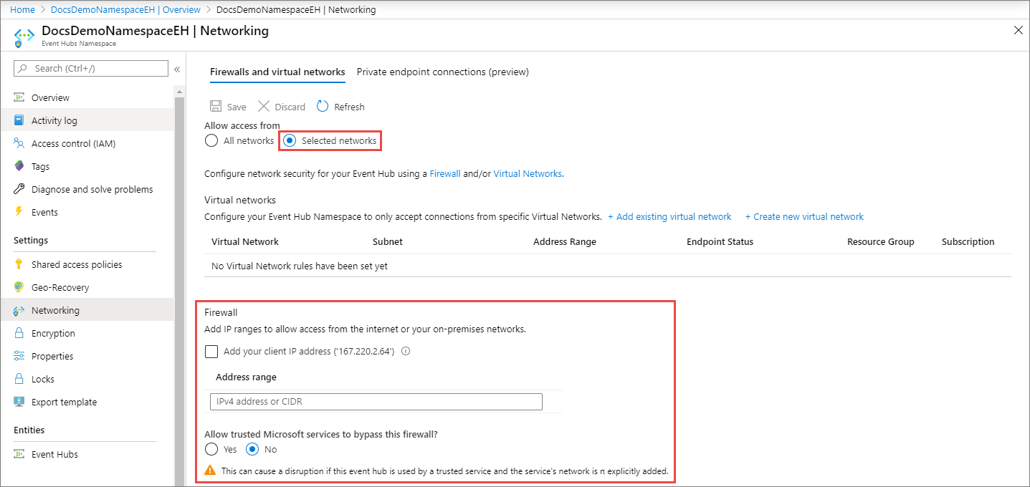The width and height of the screenshot is (1030, 487).
Task: Click Create new virtual network link
Action: pos(804,216)
